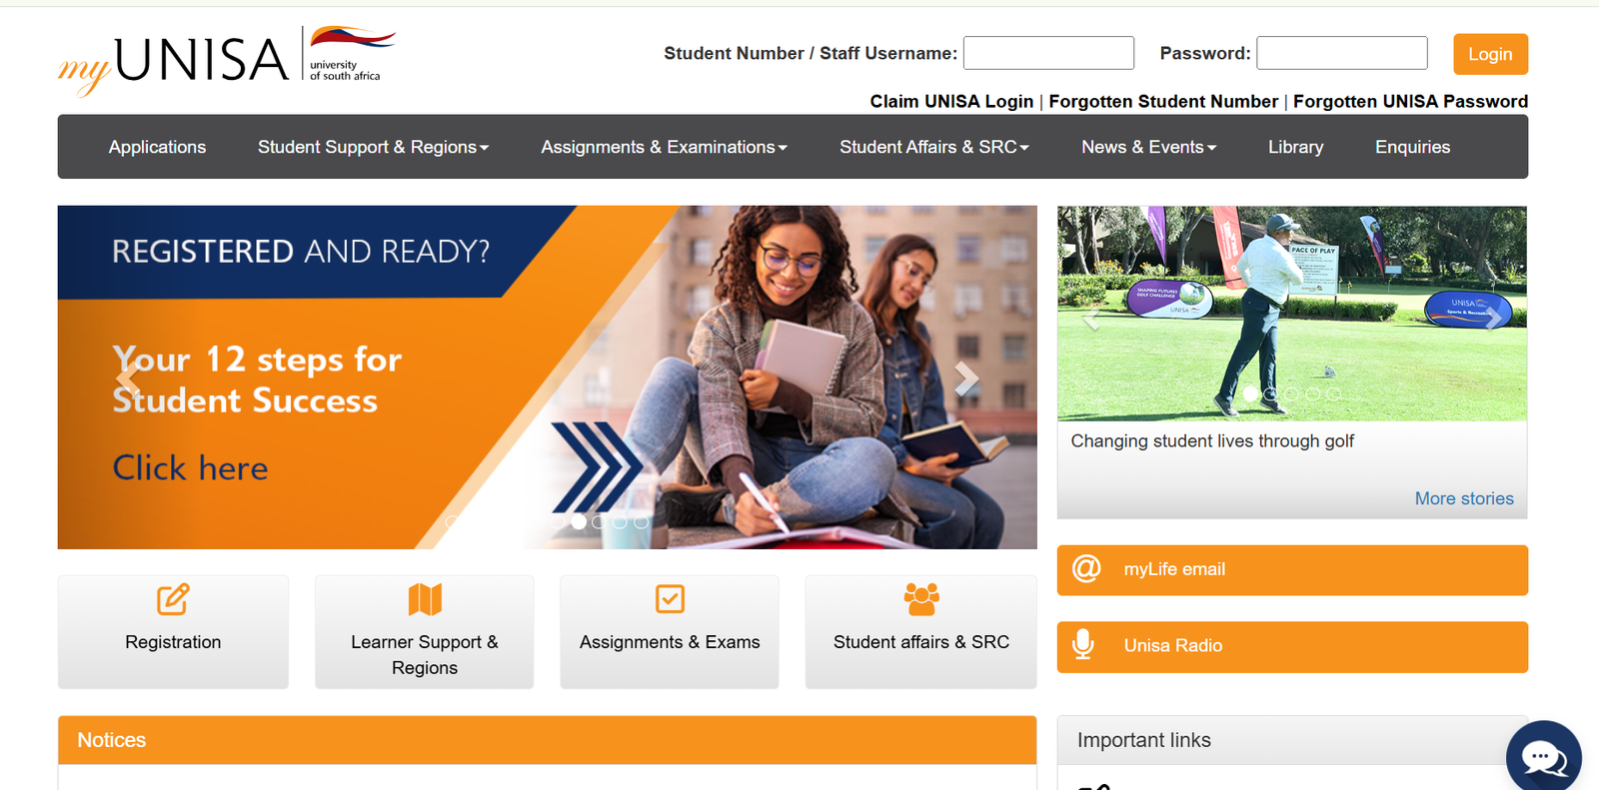Image resolution: width=1599 pixels, height=790 pixels.
Task: Select the second dot in news carousel
Action: [1271, 394]
